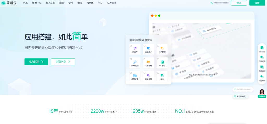Click the 你们是怎么收费的 chat bubble
The height and width of the screenshot is (124, 267).
pos(243,89)
